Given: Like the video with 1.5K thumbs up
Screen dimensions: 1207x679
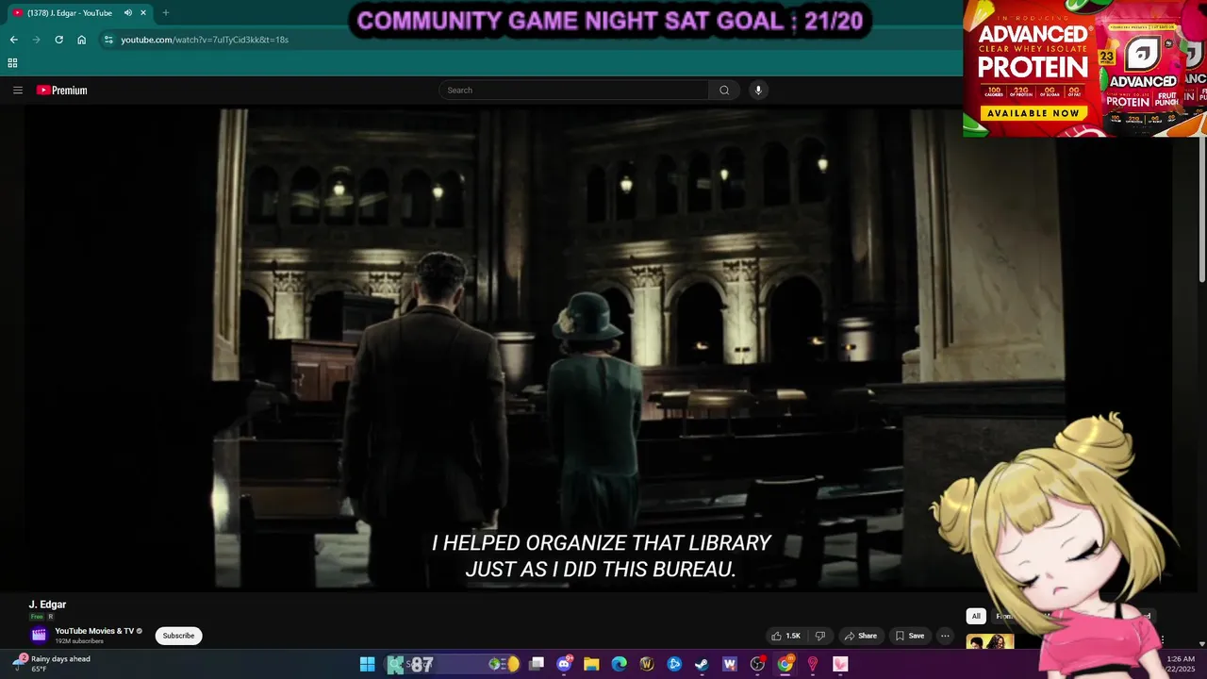Looking at the screenshot, I should 786,636.
